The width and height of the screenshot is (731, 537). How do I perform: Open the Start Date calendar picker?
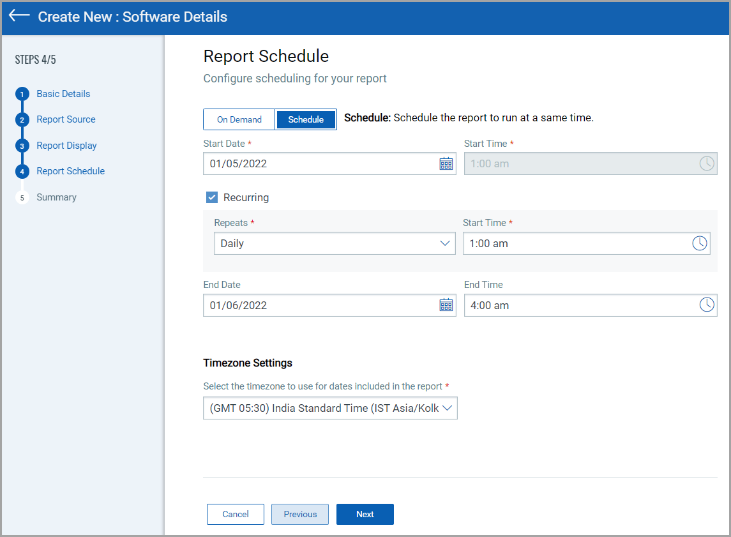point(446,163)
